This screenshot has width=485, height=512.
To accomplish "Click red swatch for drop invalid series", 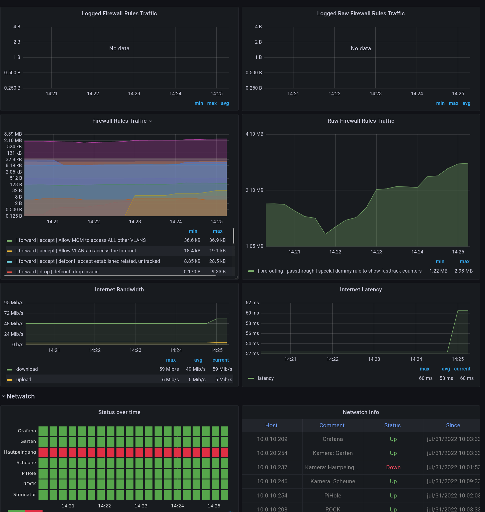I will (x=9, y=272).
